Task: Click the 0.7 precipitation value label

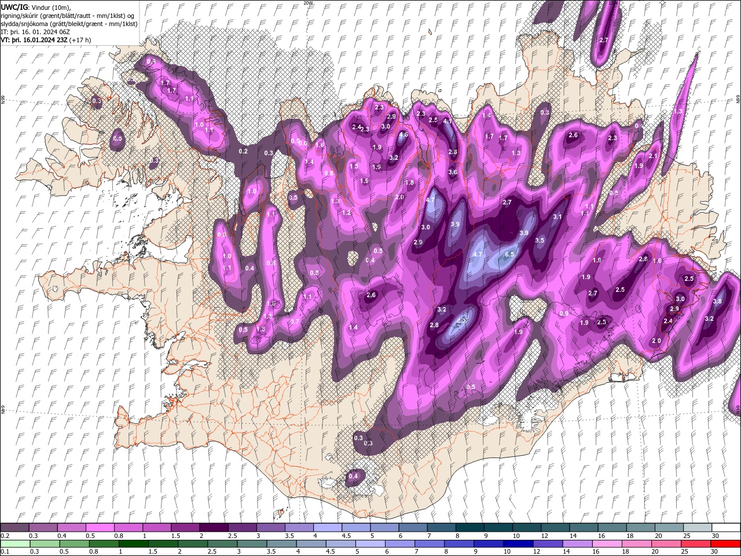Action: pyautogui.click(x=295, y=321)
